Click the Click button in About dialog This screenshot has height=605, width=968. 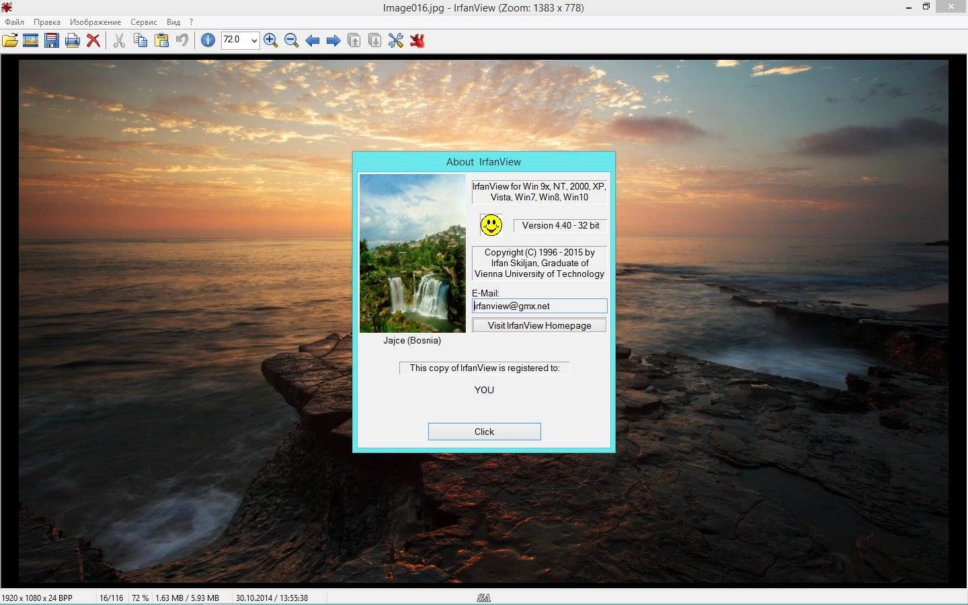484,432
